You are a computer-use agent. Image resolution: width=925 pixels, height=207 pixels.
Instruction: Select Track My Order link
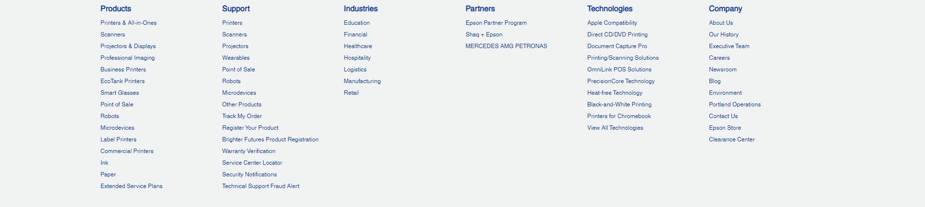242,116
